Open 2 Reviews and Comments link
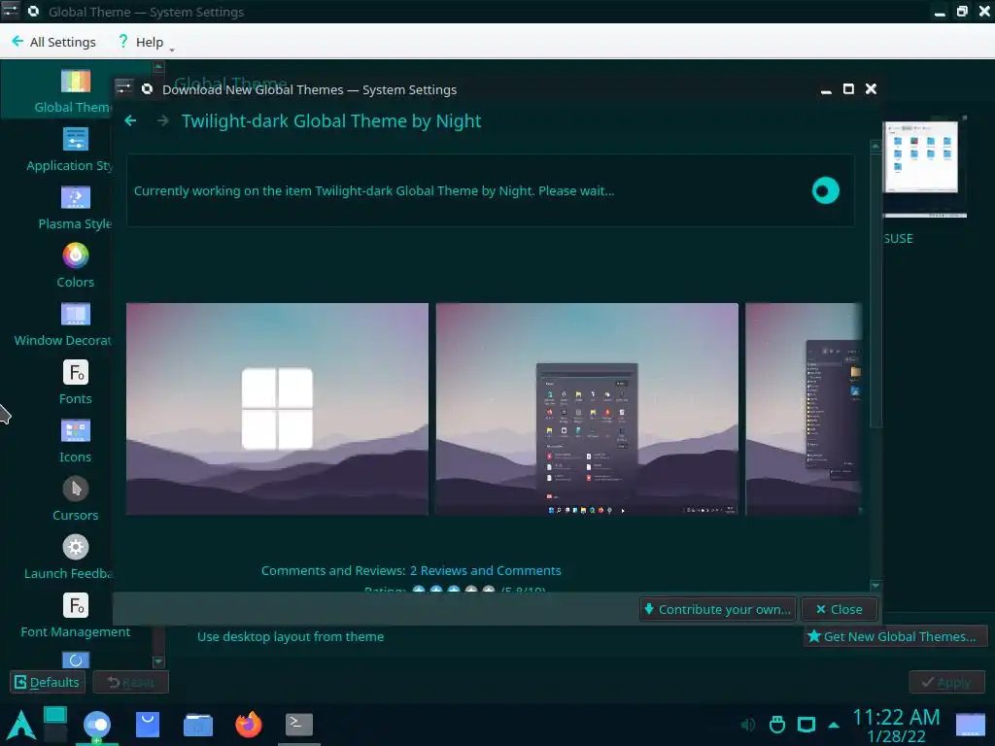Image resolution: width=995 pixels, height=746 pixels. coord(486,570)
